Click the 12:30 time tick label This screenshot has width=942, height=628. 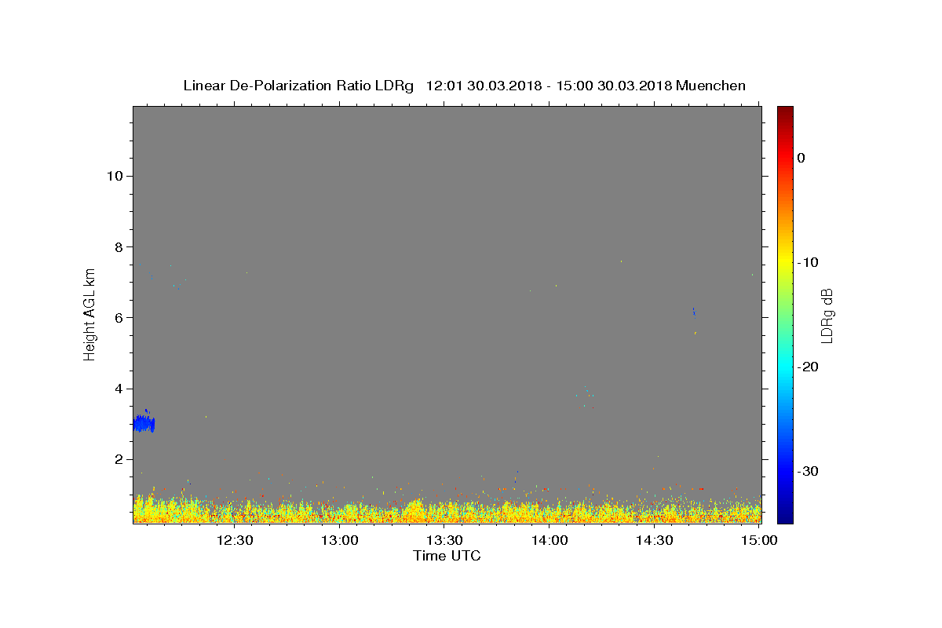click(235, 540)
